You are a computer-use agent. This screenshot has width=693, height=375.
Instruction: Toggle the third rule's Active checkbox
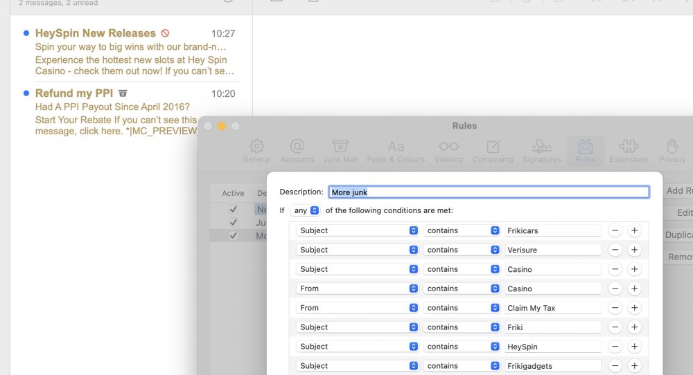[x=234, y=236]
